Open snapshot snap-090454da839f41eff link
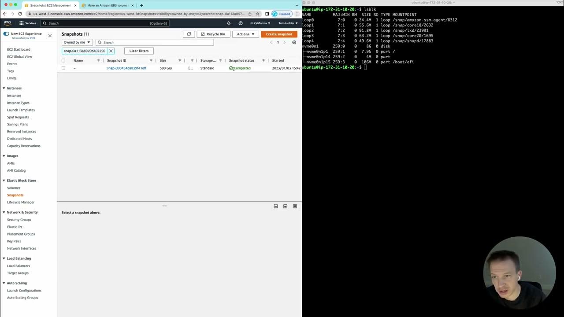564x317 pixels. pos(126,68)
